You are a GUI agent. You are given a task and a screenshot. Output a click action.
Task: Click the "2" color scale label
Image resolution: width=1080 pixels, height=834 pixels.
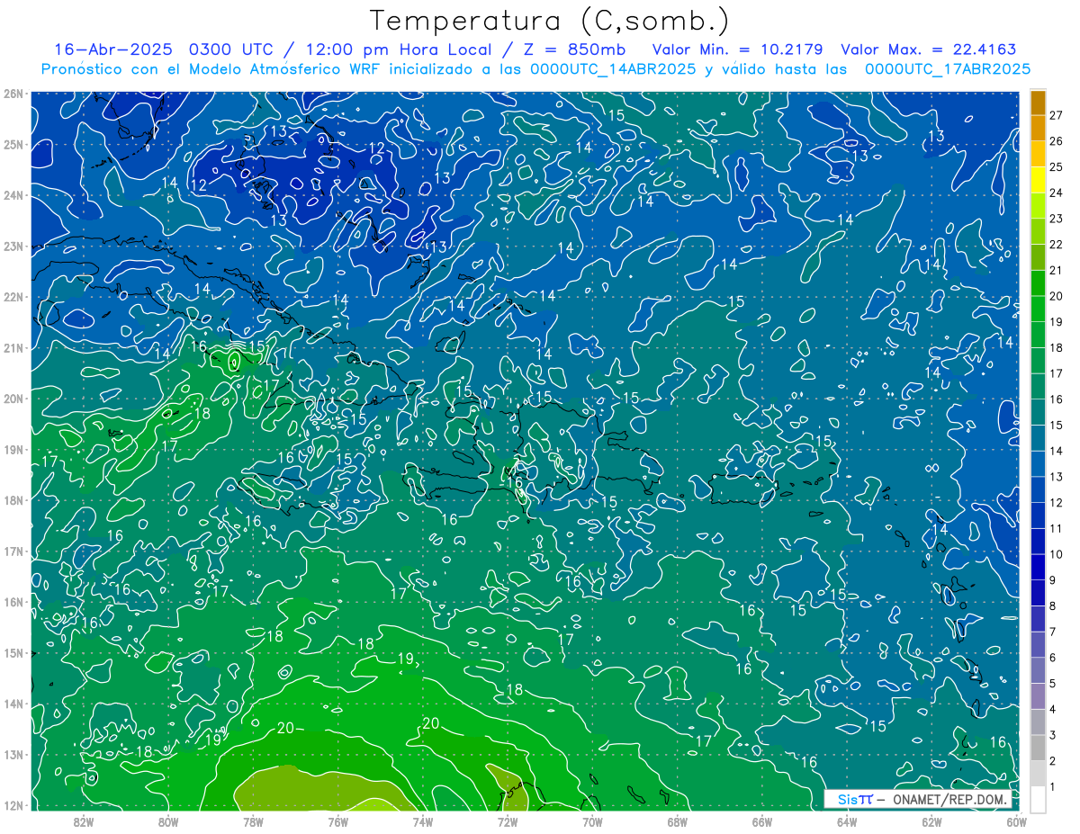click(1053, 761)
